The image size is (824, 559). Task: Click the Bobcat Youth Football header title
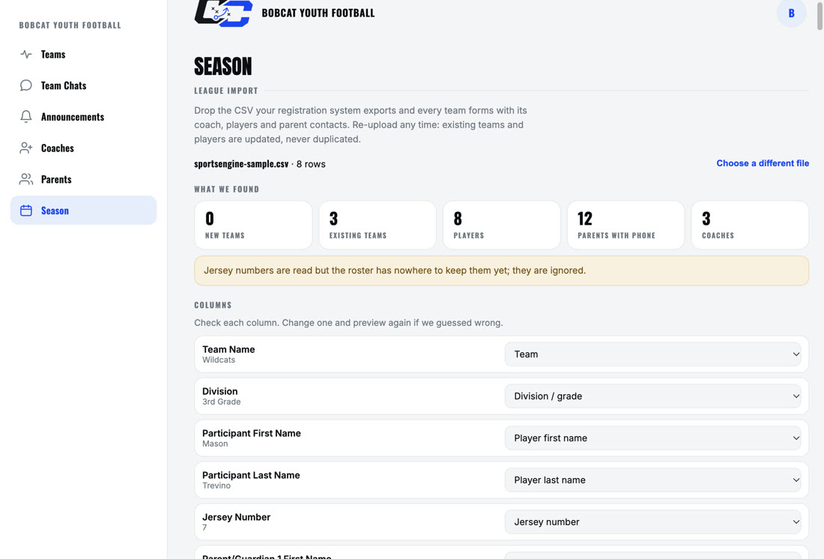click(x=318, y=13)
